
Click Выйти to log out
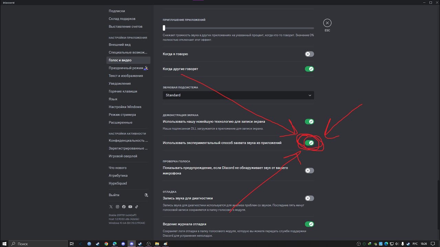coord(128,195)
